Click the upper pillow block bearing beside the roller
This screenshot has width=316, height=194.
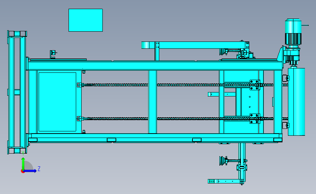pyautogui.click(x=286, y=78)
